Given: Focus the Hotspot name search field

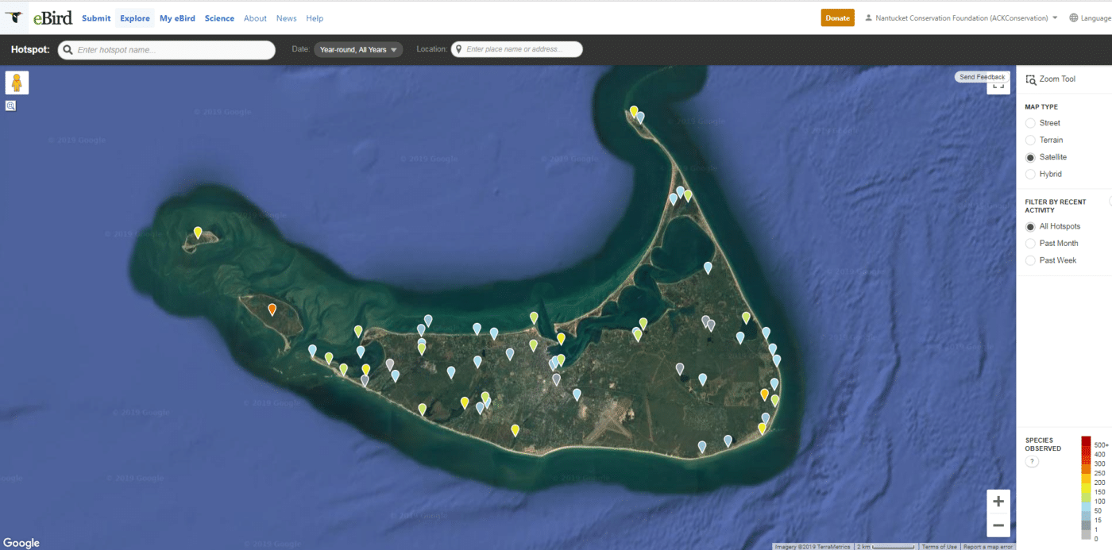Looking at the screenshot, I should point(167,49).
